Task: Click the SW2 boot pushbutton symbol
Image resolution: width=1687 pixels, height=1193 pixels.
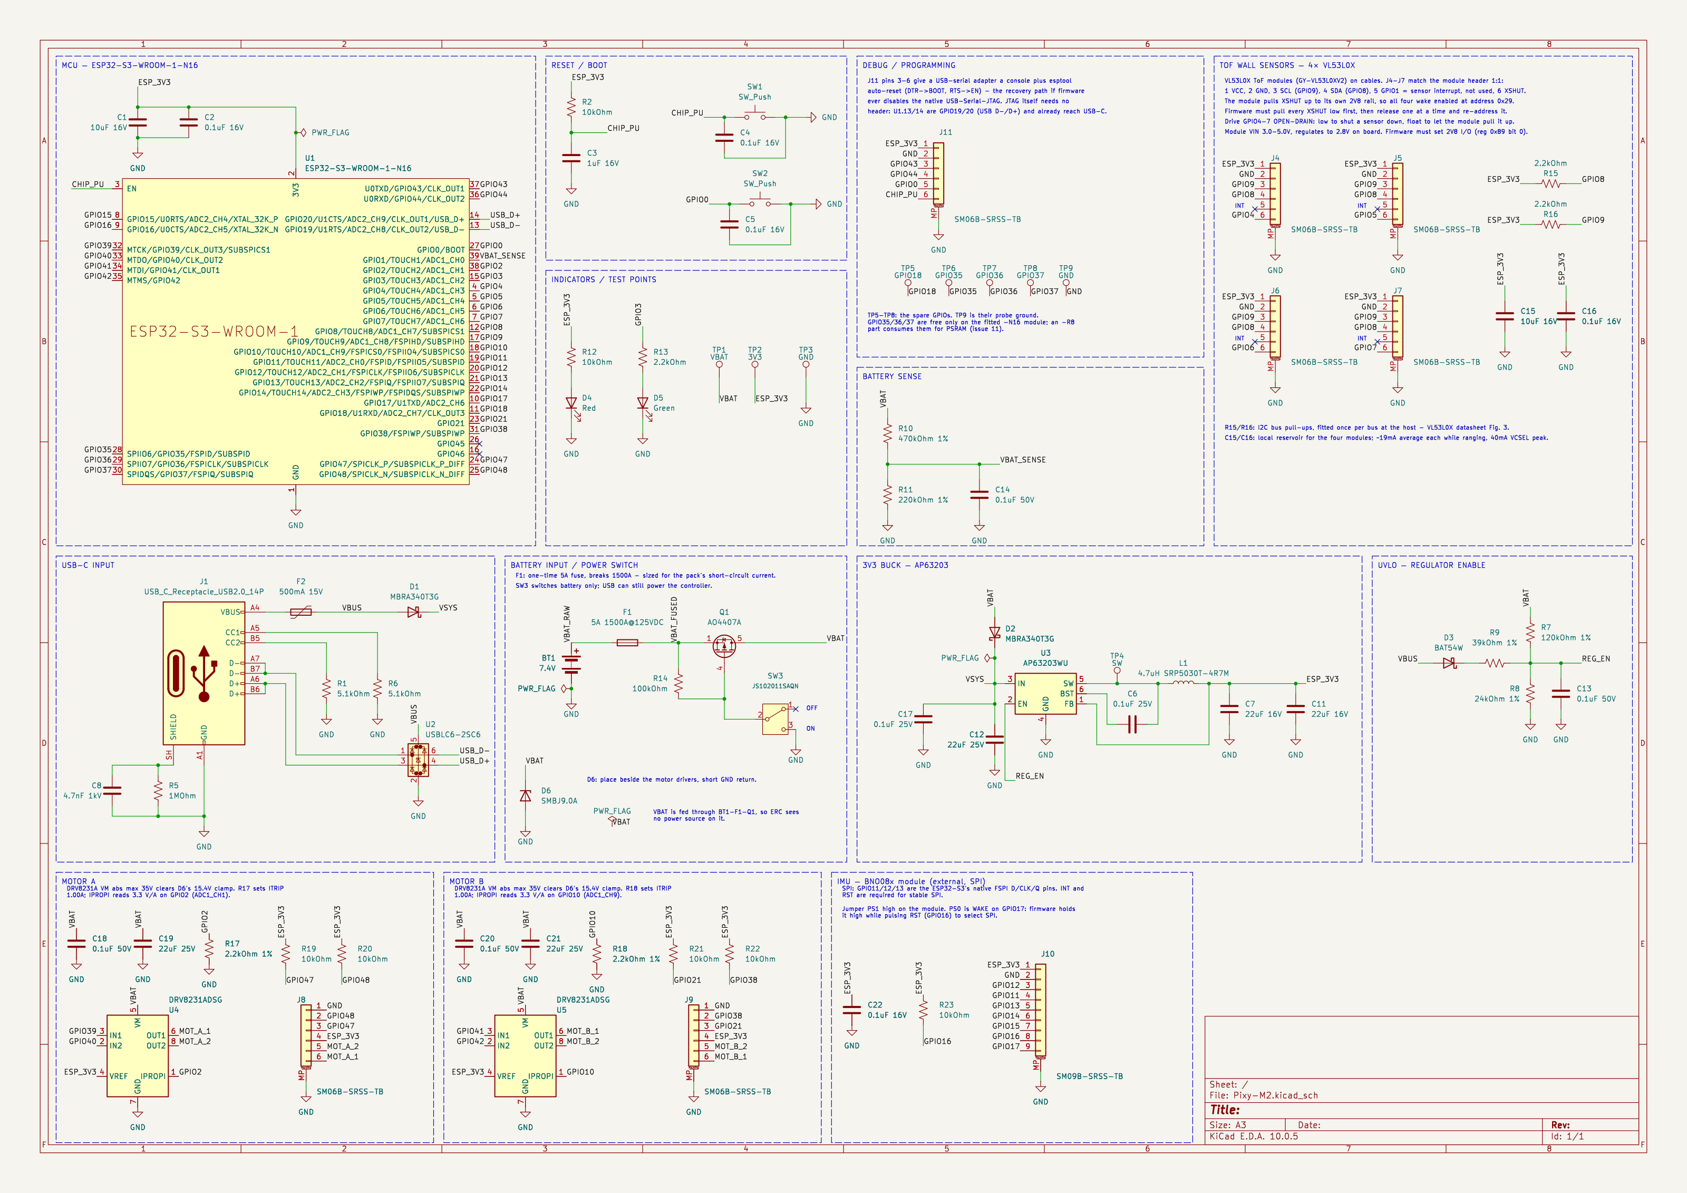Action: pos(760,202)
